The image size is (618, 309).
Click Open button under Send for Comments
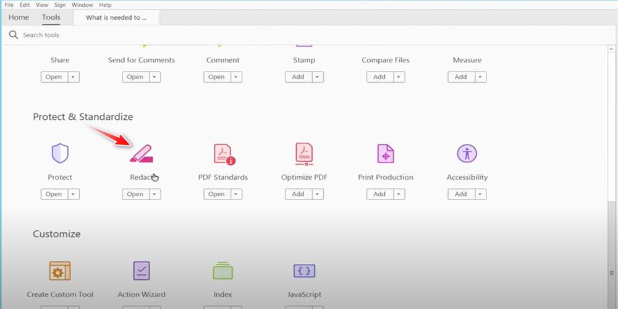[x=136, y=77]
